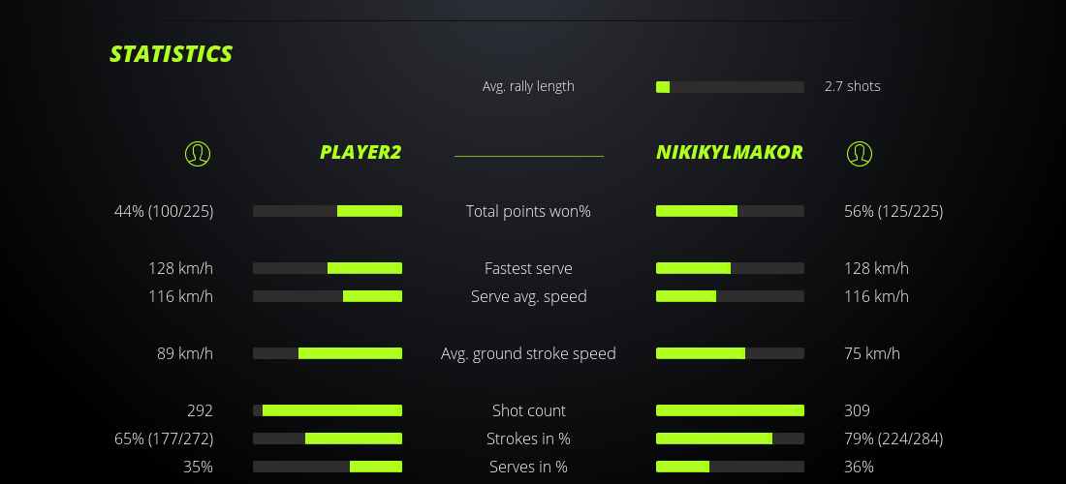Click NIKIKYLMAKOR's Fastest serve bar
Viewport: 1066px width, 484px height.
(730, 268)
